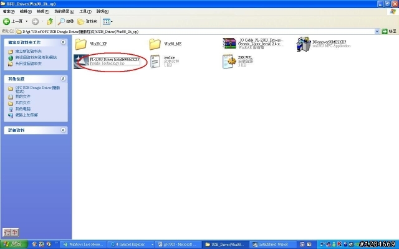Select the IO Cable PL-2303 Drivers WinRAR archive
The height and width of the screenshot is (249, 399).
pyautogui.click(x=252, y=44)
